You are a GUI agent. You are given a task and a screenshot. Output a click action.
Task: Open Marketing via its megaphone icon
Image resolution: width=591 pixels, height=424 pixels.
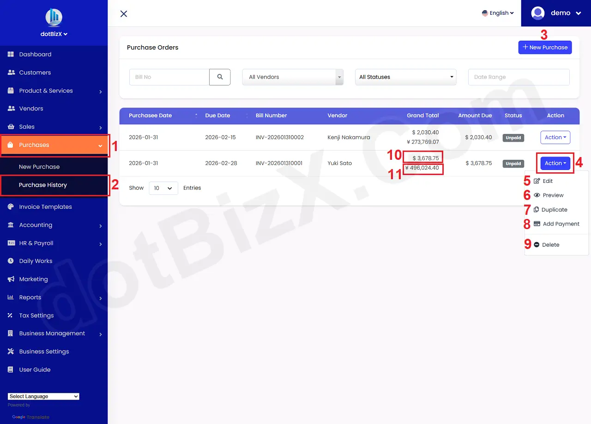coord(11,279)
